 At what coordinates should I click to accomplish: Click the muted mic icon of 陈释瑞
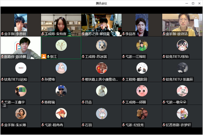(x=43, y=102)
